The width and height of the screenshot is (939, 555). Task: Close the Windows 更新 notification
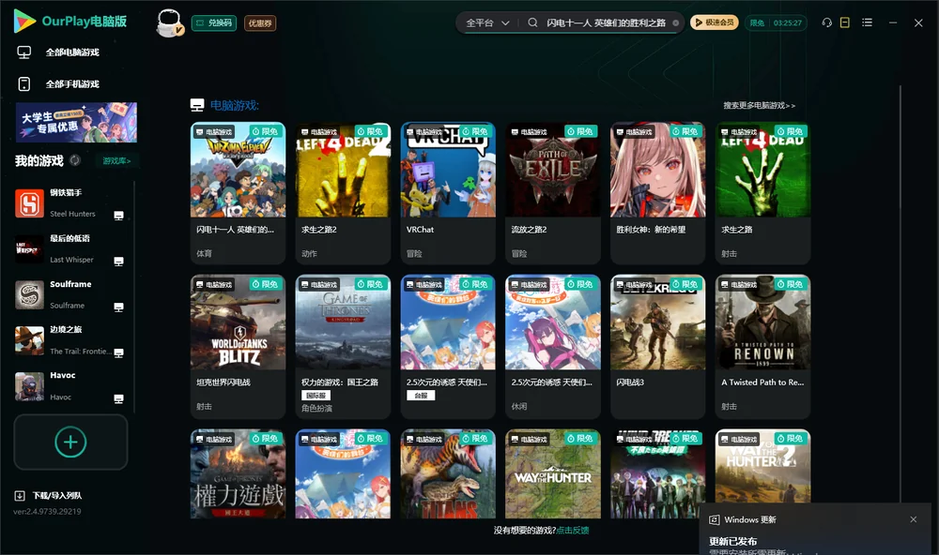pos(914,519)
